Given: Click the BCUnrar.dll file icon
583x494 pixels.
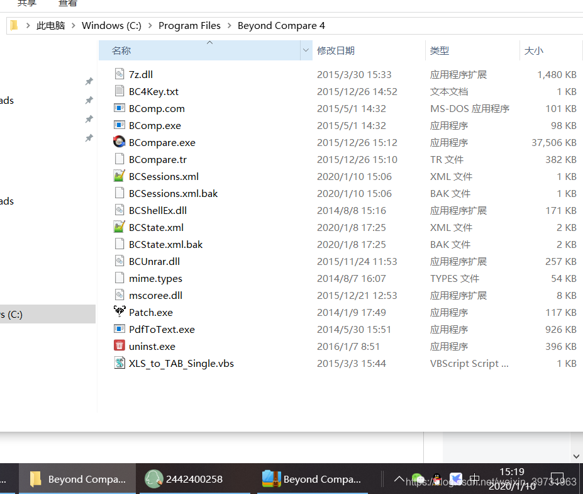Looking at the screenshot, I should tap(119, 261).
